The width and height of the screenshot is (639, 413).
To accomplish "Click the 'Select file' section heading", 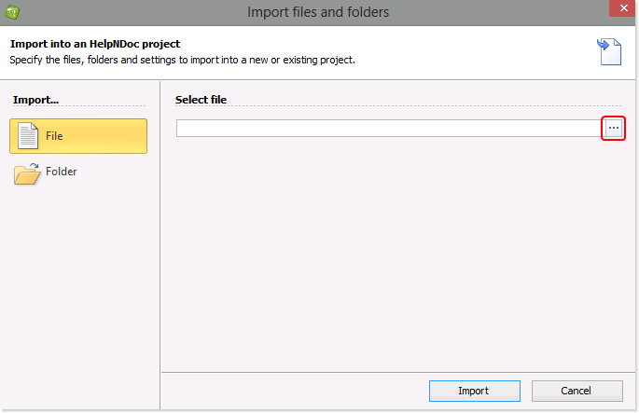I will pos(201,100).
